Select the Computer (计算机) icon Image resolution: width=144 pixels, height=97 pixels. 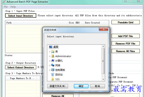(53, 61)
